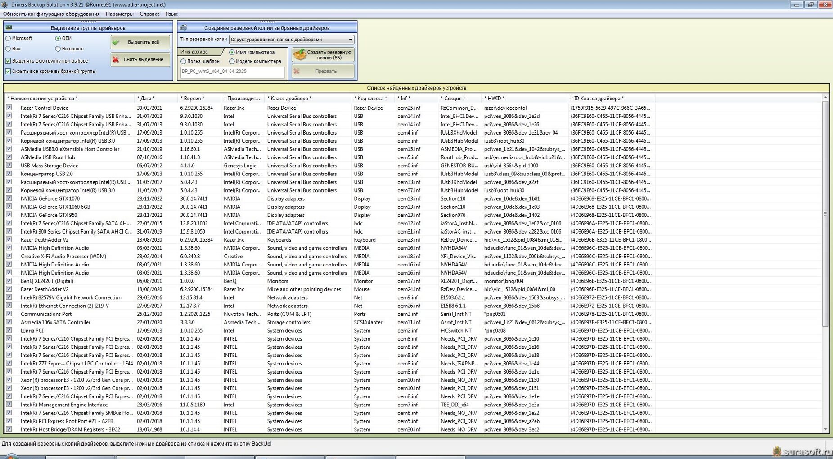Sort by Класс драйвера column header
Viewport: 833px width, 459px height.
click(308, 99)
